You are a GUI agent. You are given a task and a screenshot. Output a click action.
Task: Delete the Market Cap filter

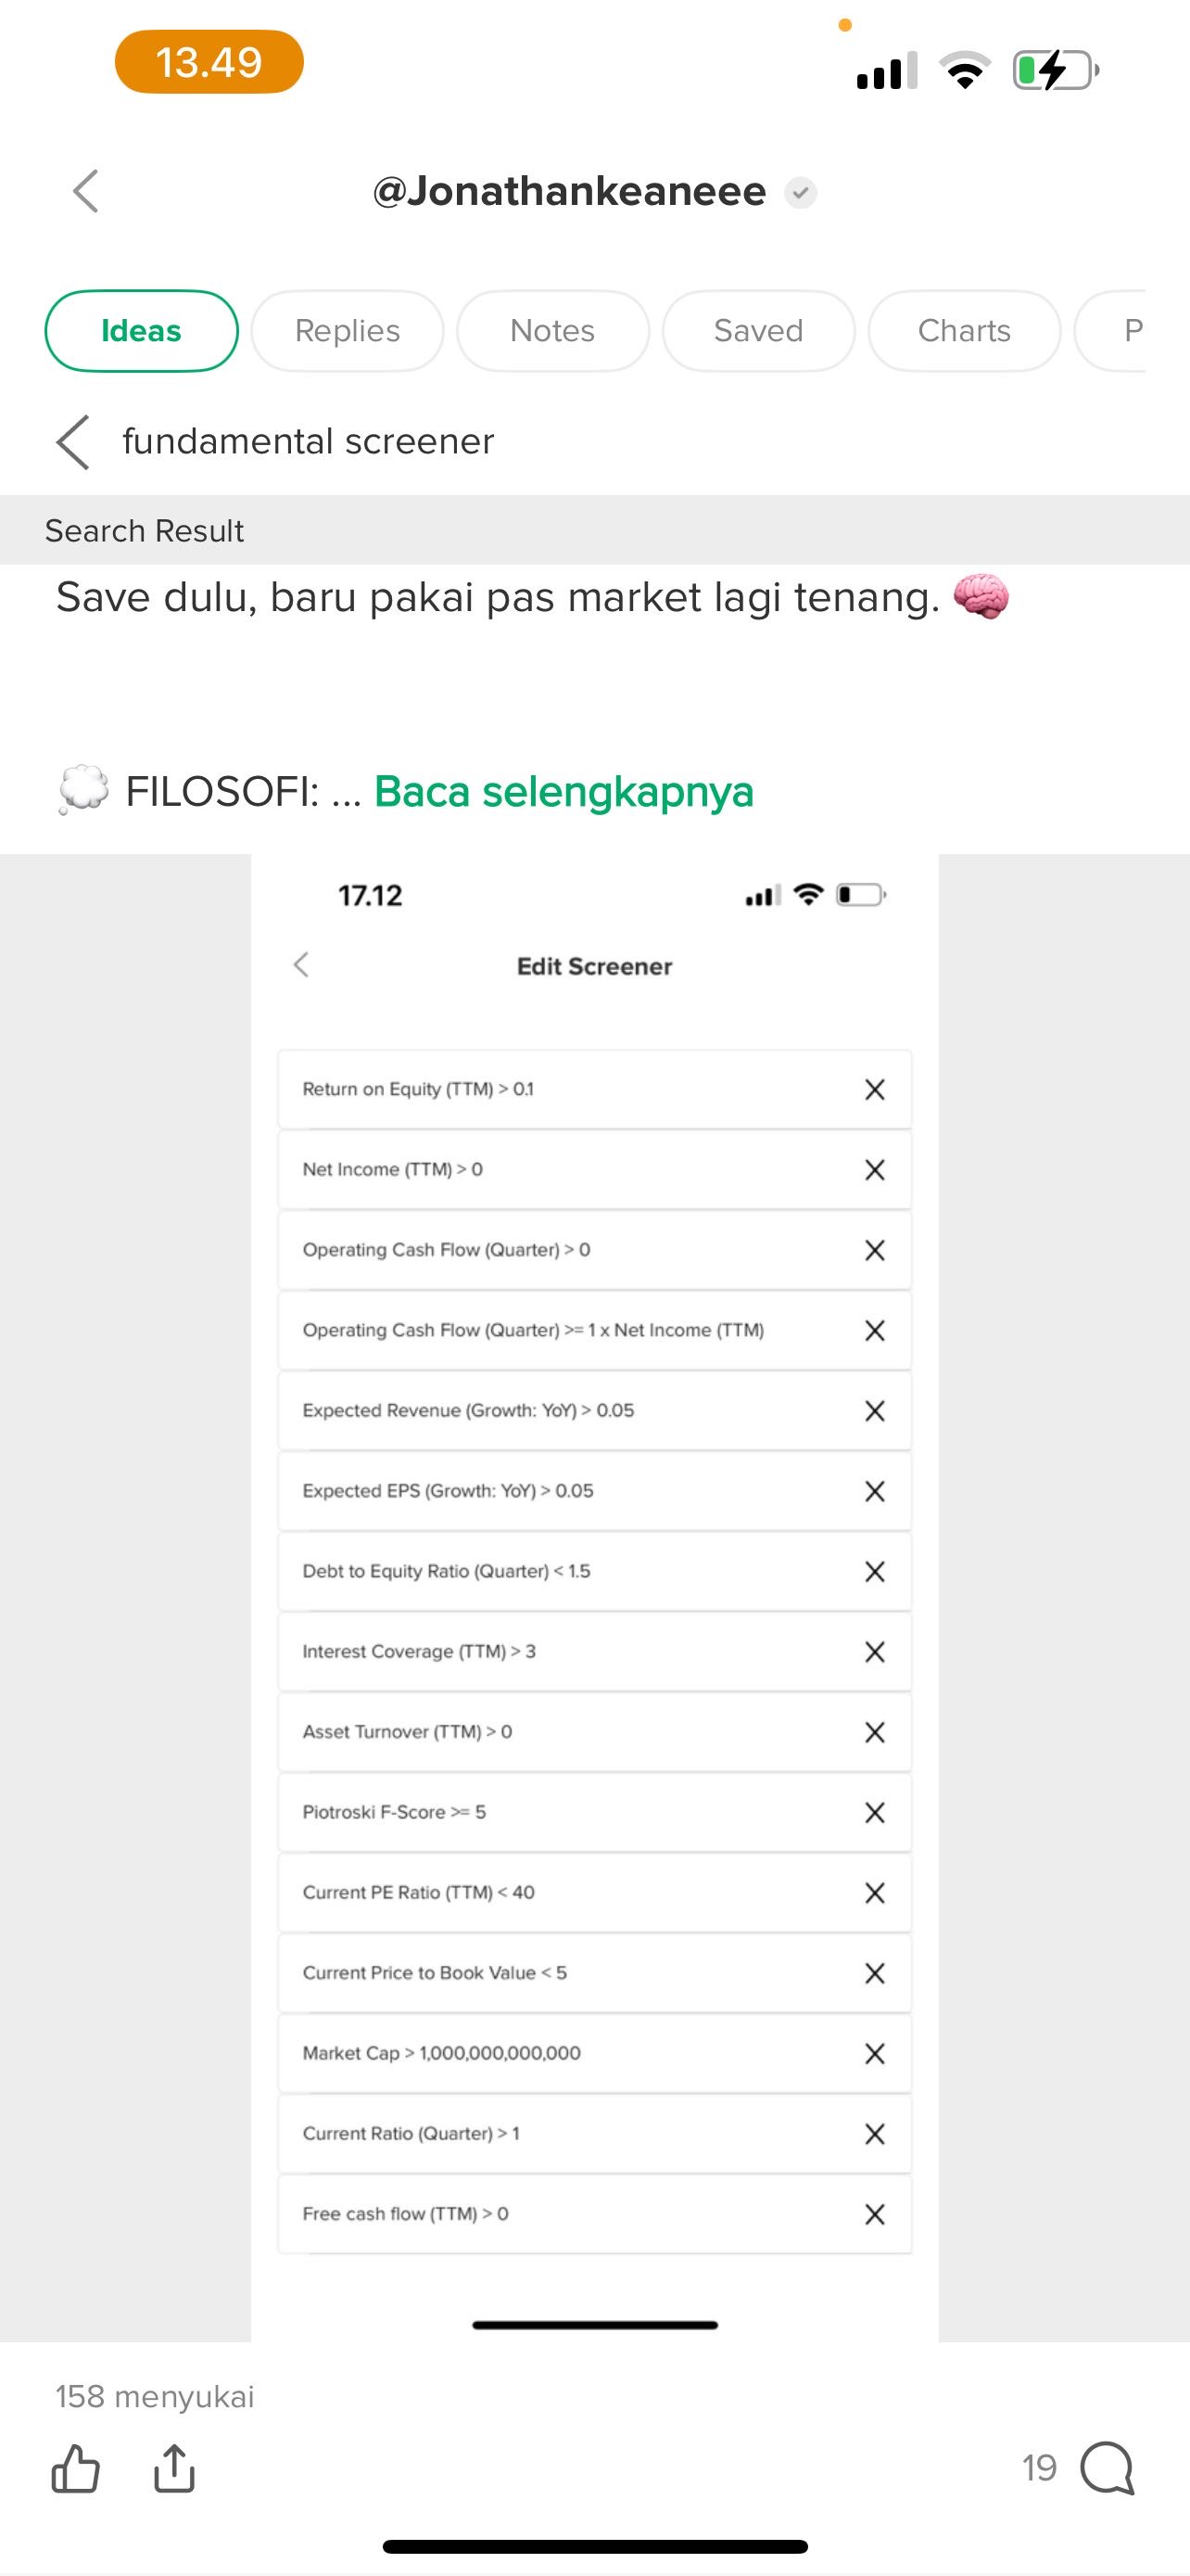tap(874, 2053)
